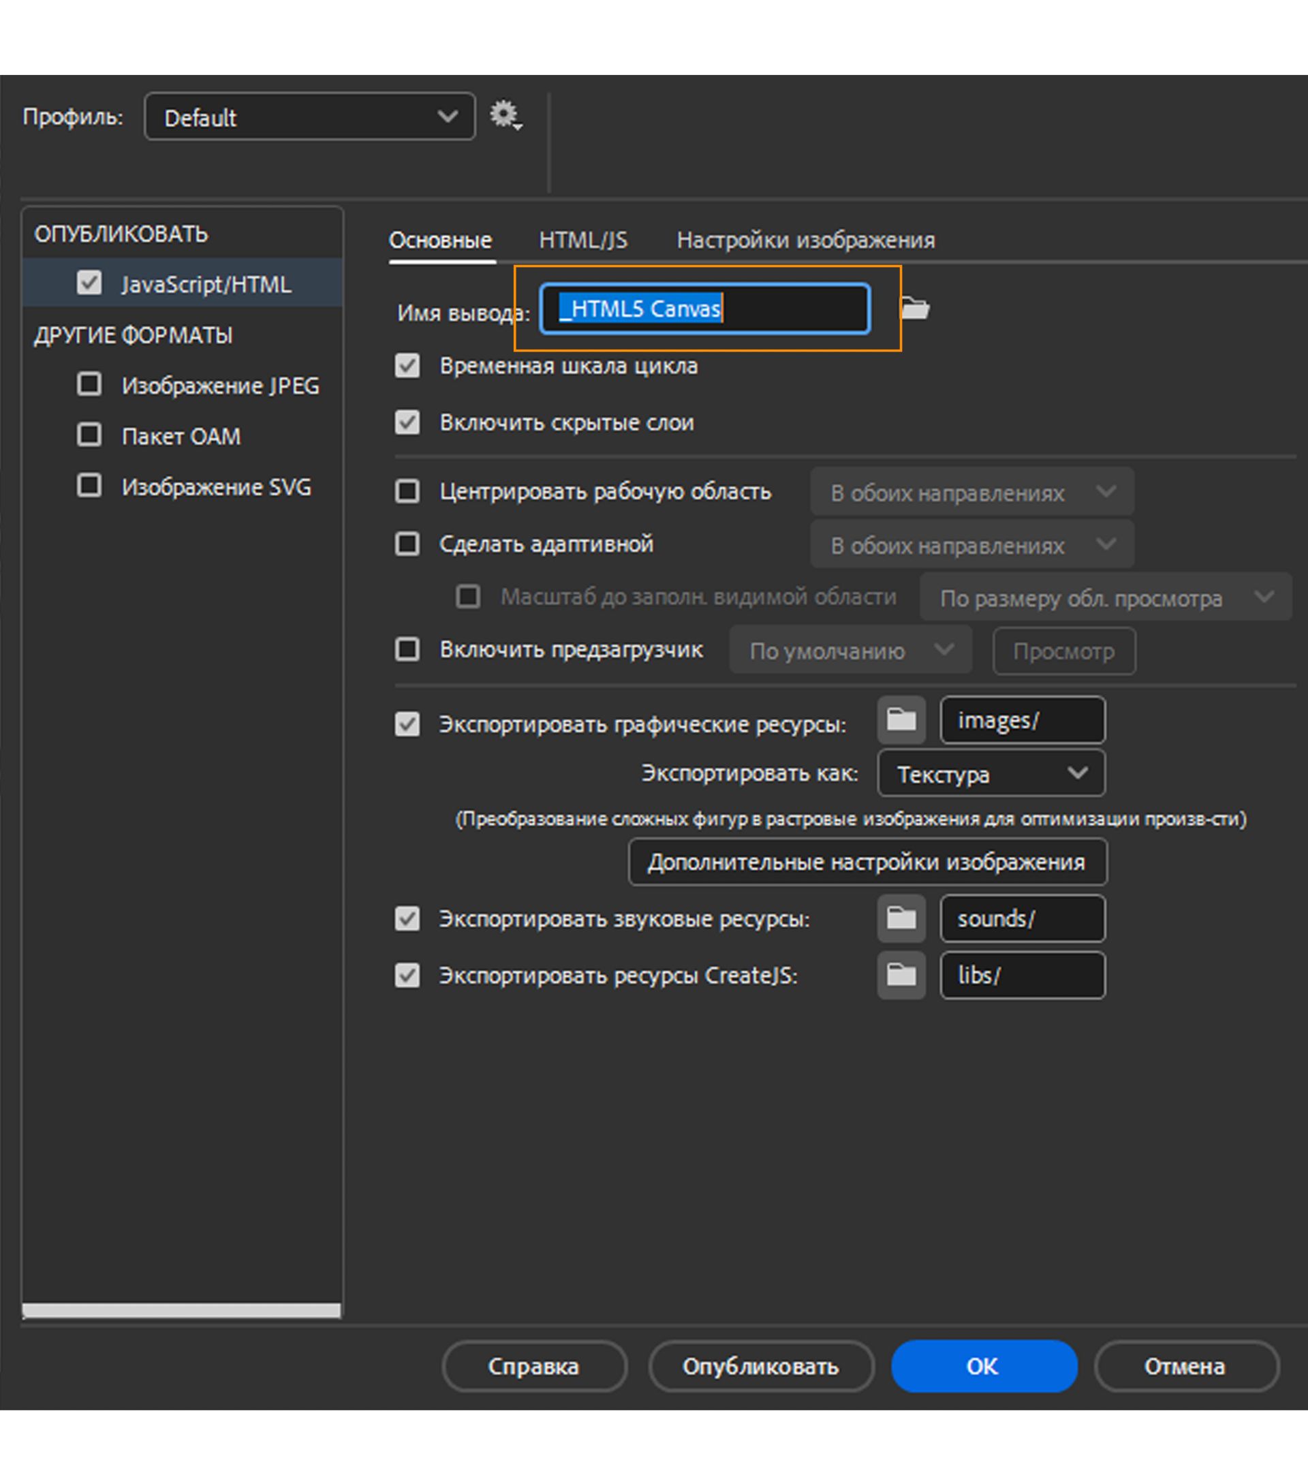Click the Отмена button
This screenshot has width=1308, height=1458.
[1187, 1366]
